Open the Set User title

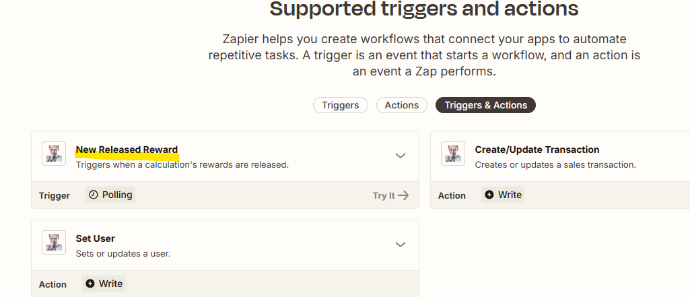click(x=95, y=238)
